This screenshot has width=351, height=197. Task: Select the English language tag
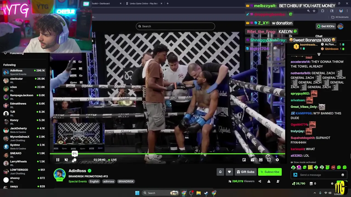click(94, 181)
